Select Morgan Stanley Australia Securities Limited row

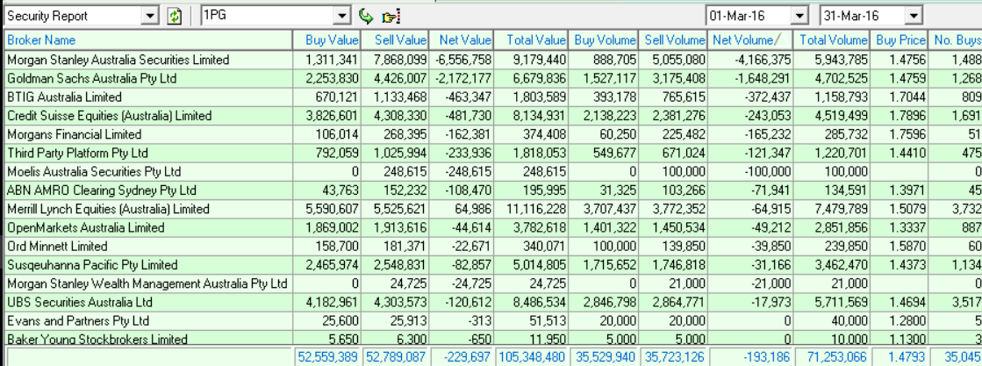pos(493,61)
